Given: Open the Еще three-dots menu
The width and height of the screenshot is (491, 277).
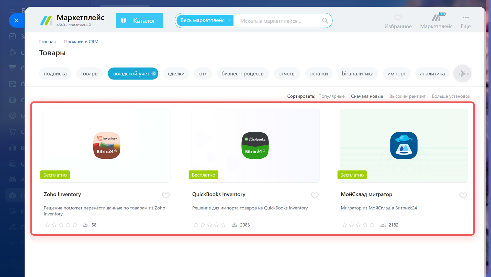Looking at the screenshot, I should coord(465,17).
